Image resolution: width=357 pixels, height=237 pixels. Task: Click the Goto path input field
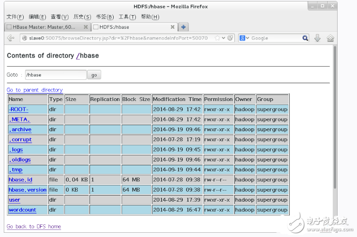click(x=56, y=75)
